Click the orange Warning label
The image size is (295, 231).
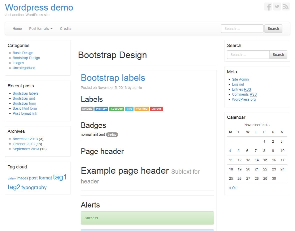[142, 109]
